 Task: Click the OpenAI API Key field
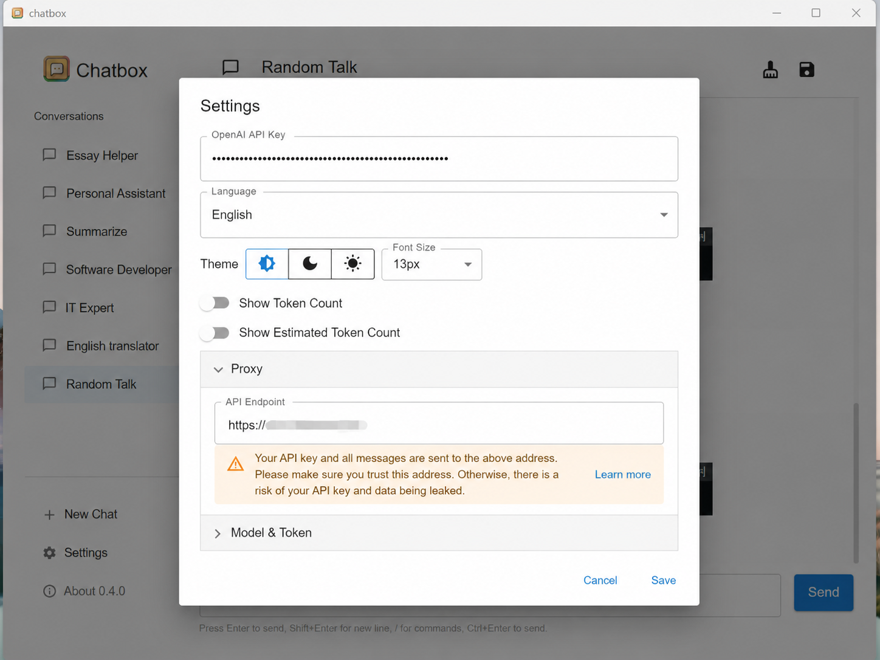pos(439,159)
